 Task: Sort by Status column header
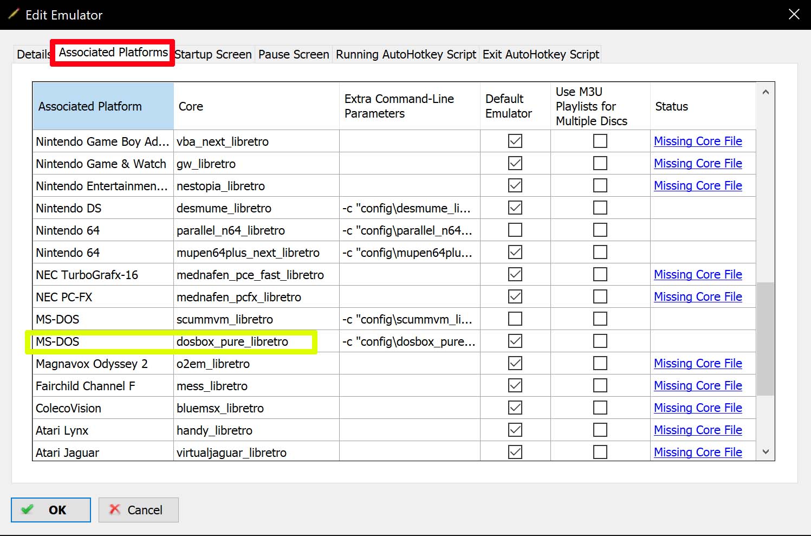point(703,106)
